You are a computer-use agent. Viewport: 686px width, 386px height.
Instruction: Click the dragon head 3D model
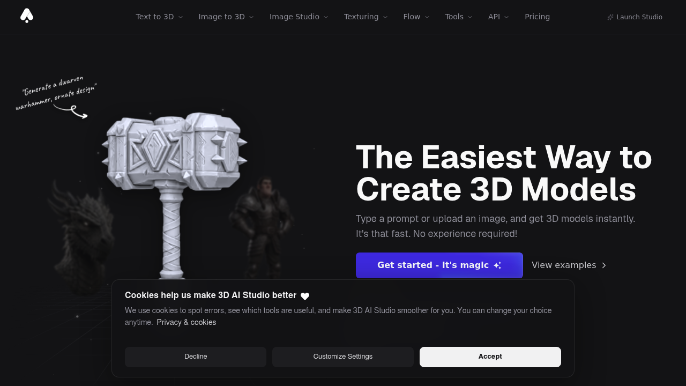click(83, 239)
